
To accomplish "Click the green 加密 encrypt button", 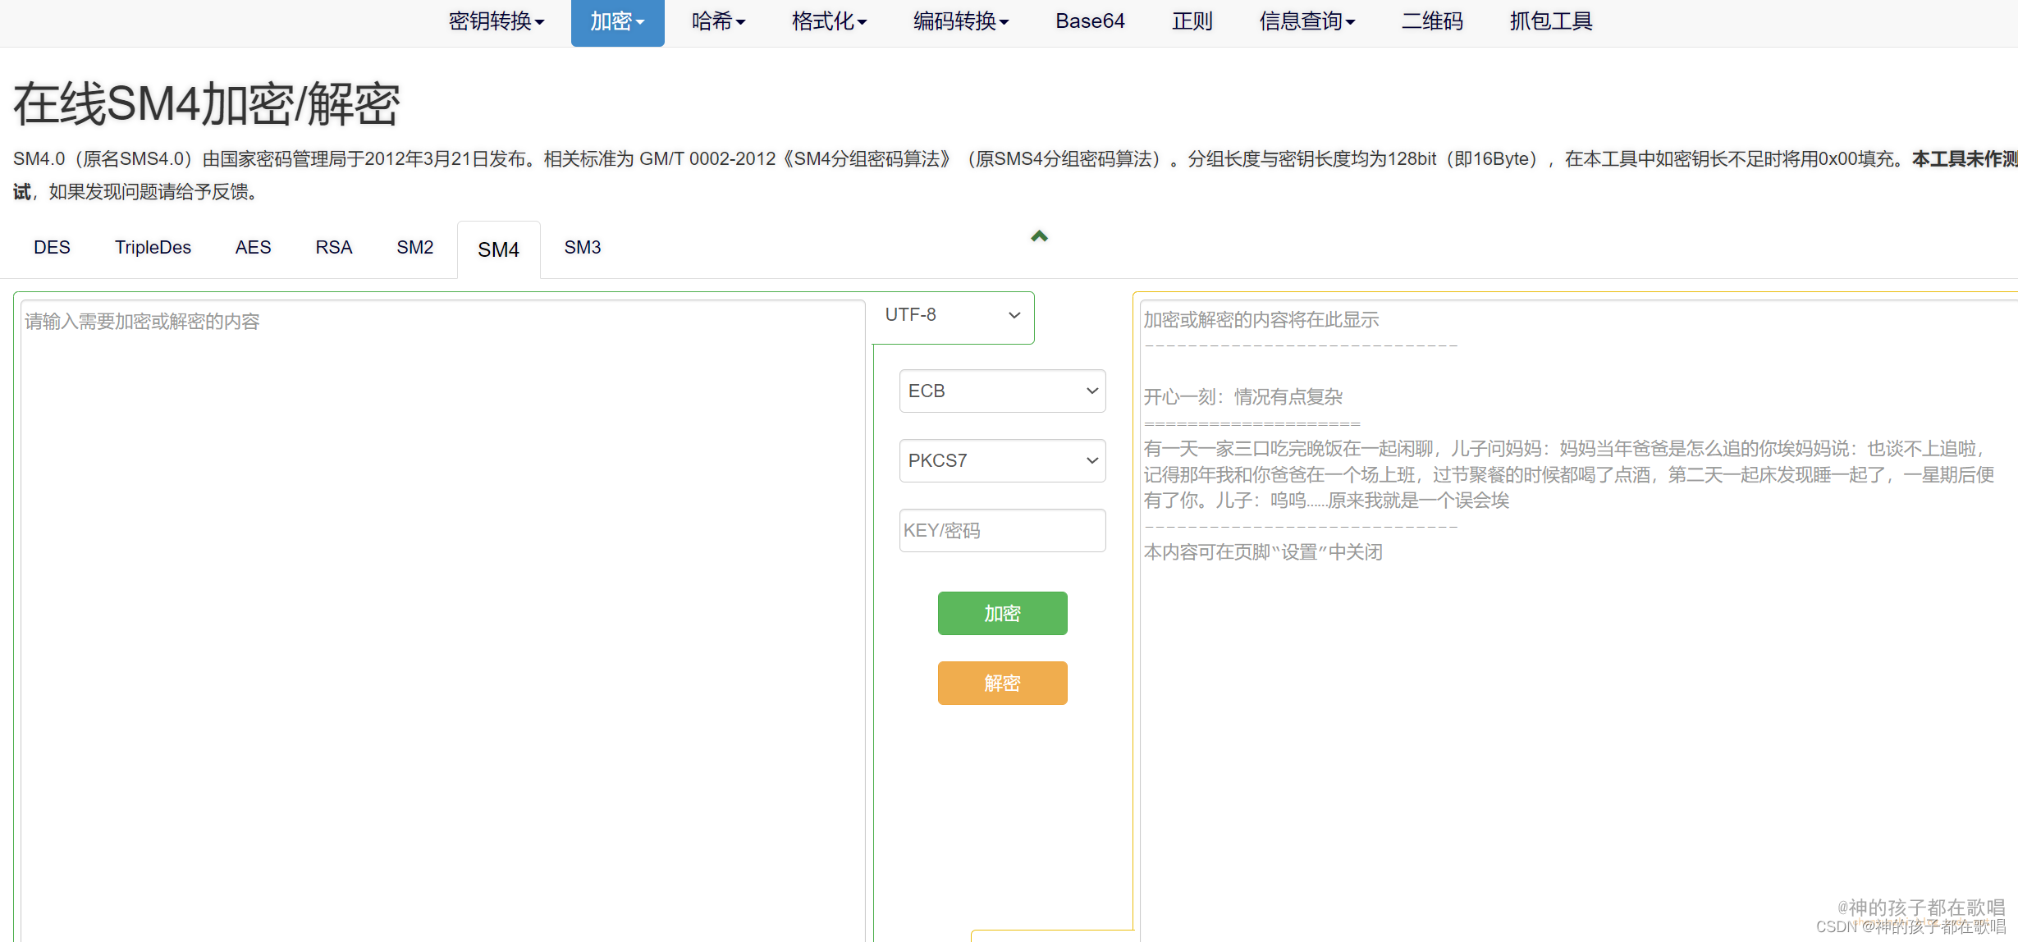I will pyautogui.click(x=1002, y=613).
